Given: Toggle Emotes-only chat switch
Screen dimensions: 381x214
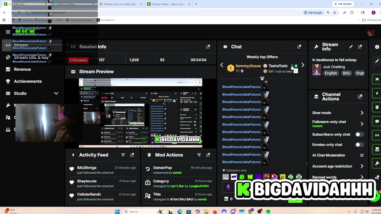Looking at the screenshot, I should pos(359,145).
